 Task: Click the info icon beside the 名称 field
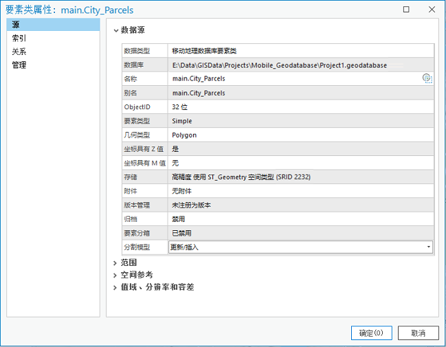(427, 78)
